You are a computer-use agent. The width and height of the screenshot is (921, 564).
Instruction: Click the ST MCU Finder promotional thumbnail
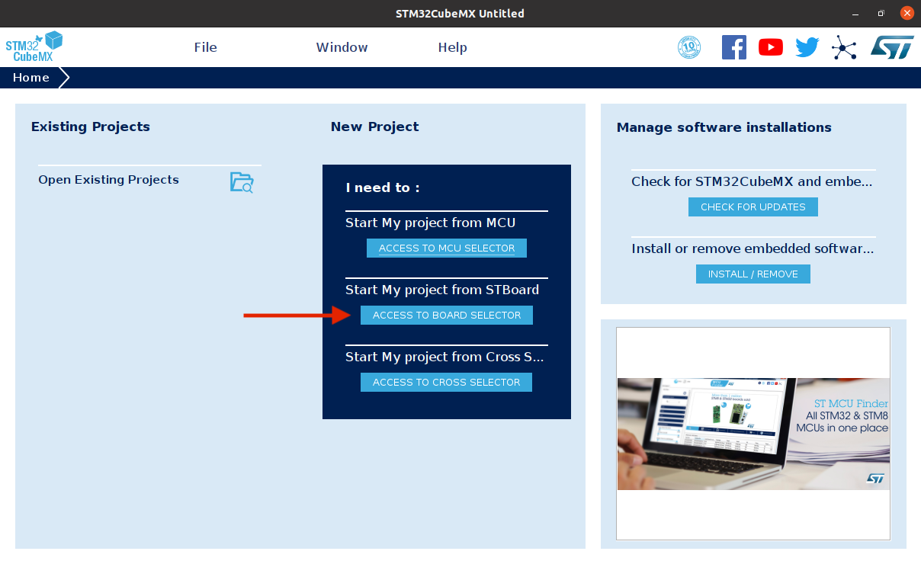tap(753, 434)
